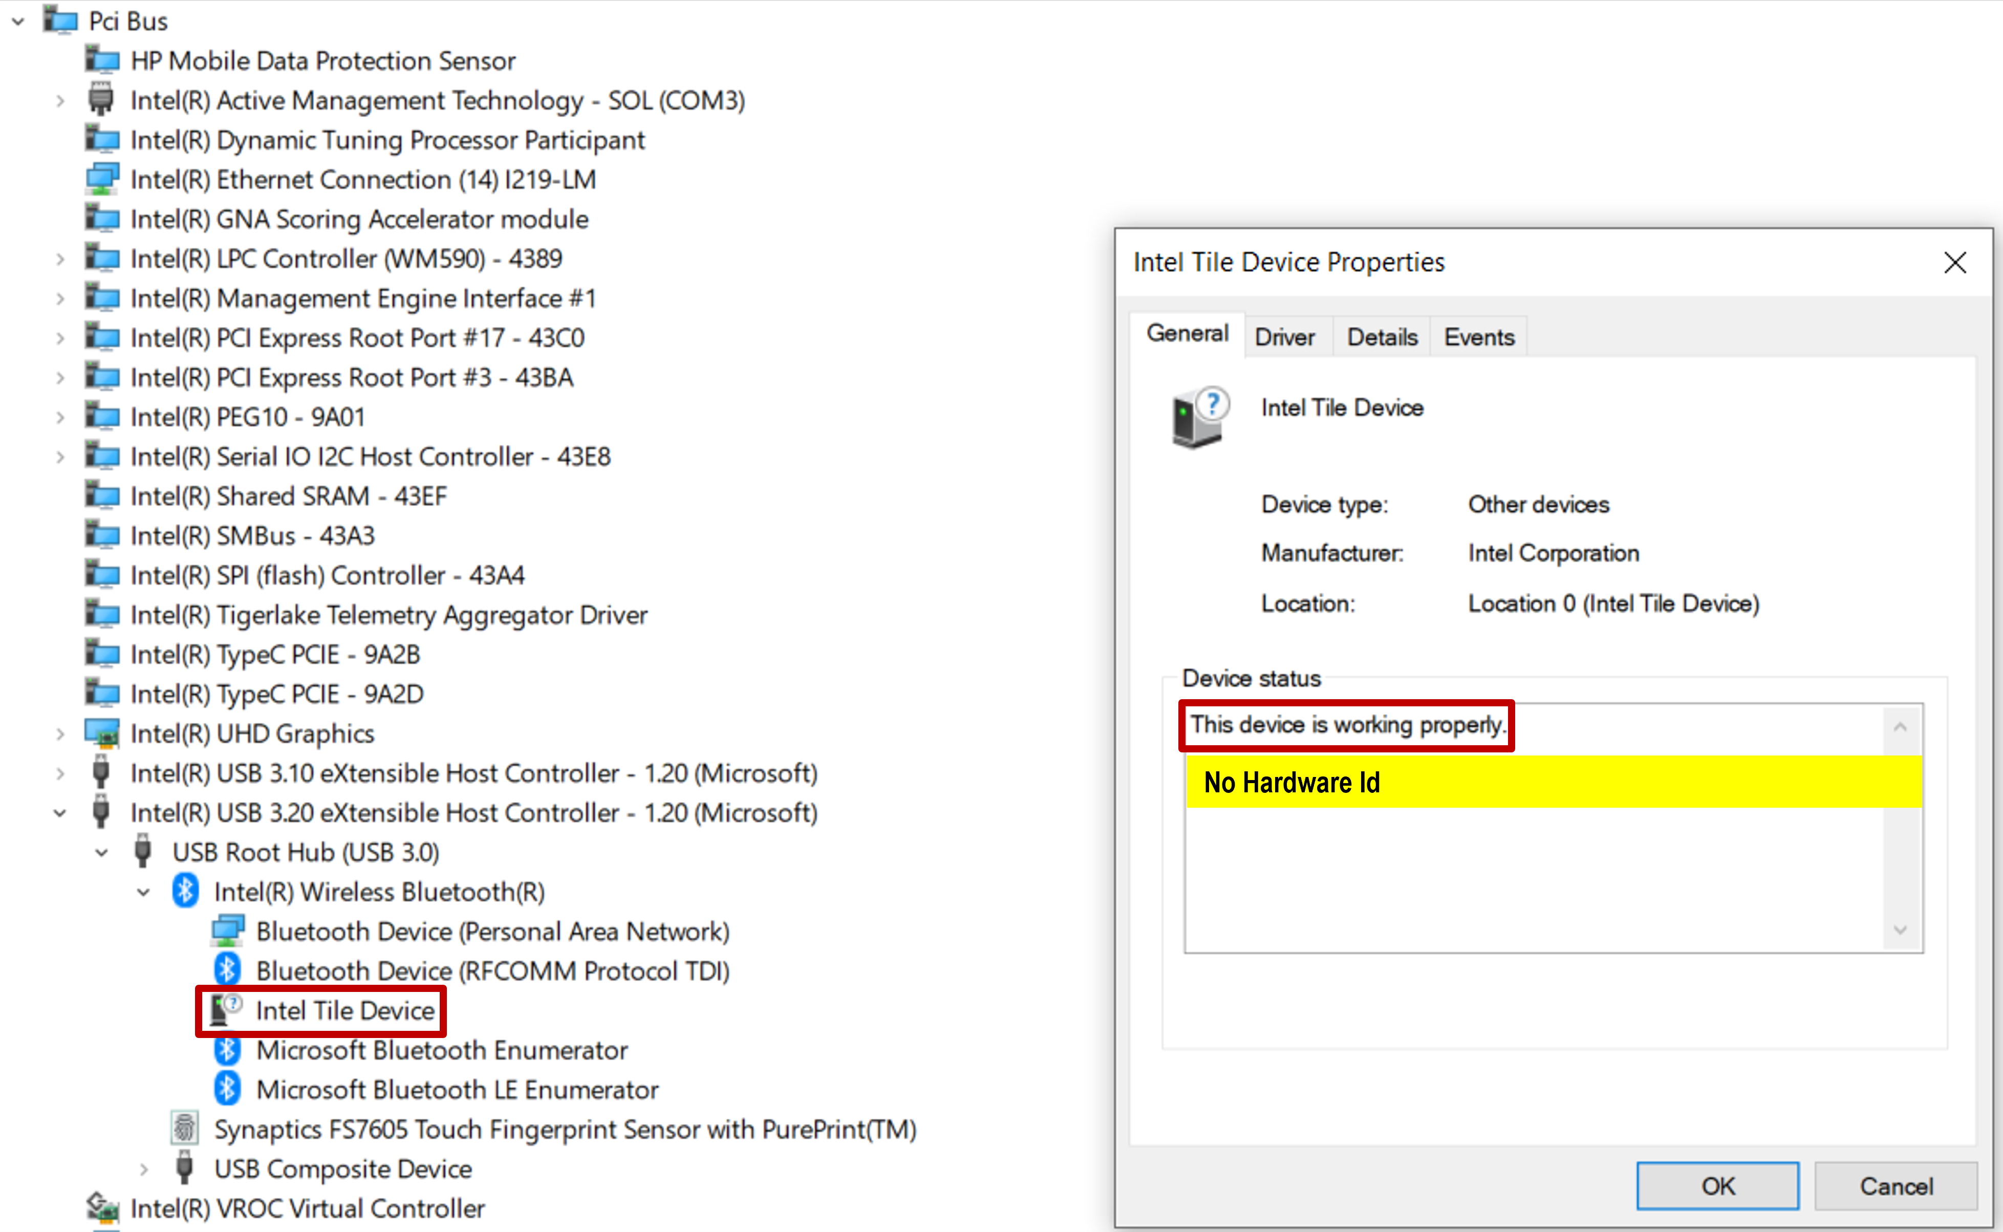Expand the USB Composite Device node
Viewport: 2003px width, 1232px height.
point(143,1169)
